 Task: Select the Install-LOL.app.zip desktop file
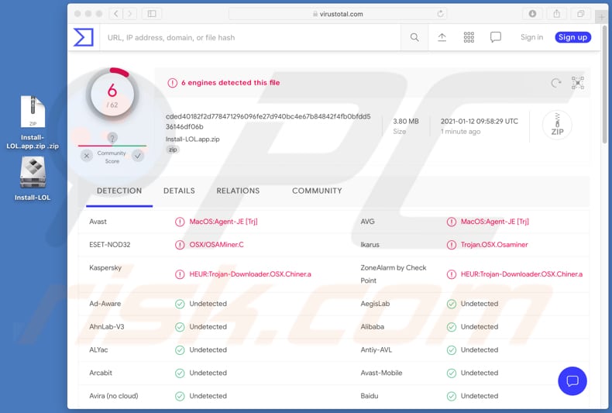coord(33,122)
